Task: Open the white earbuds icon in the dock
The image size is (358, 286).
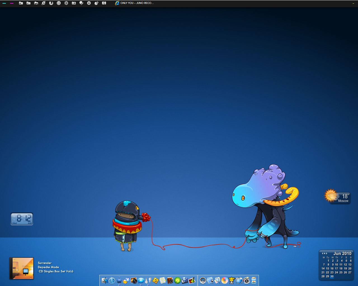Action: (x=148, y=280)
